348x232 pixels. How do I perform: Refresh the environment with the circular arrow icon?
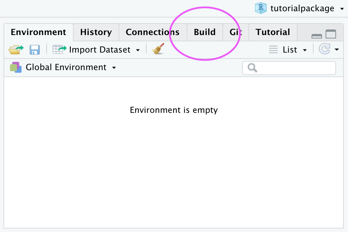(324, 49)
